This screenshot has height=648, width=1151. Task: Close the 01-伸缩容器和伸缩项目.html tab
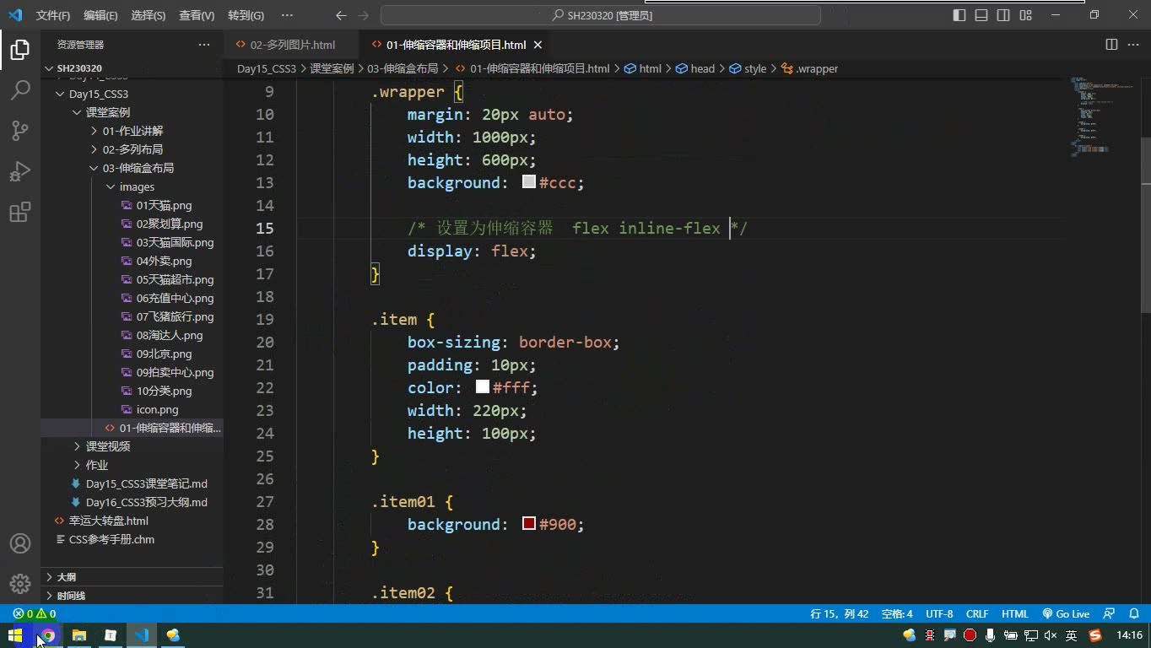tap(538, 45)
